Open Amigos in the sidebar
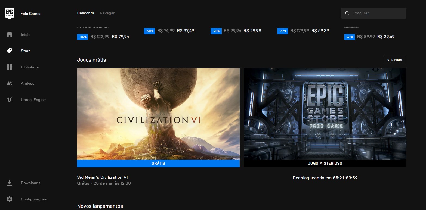Viewport: 426px width, 210px height. (x=27, y=83)
